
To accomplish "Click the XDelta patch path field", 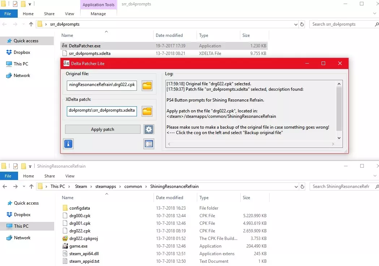I will coord(102,111).
